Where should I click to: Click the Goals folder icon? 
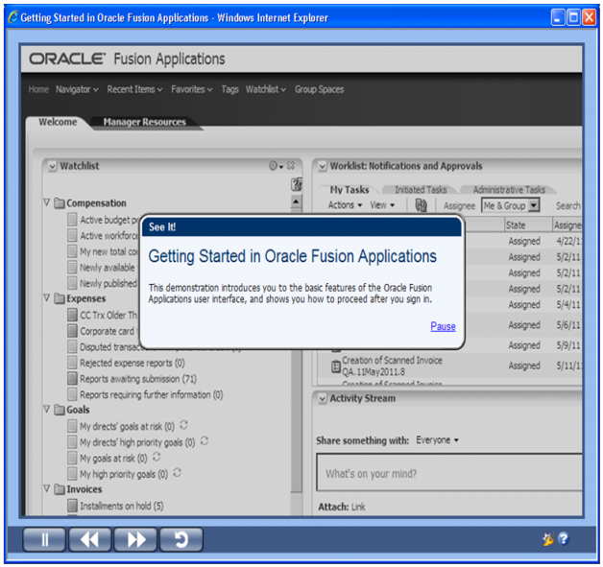[x=60, y=410]
